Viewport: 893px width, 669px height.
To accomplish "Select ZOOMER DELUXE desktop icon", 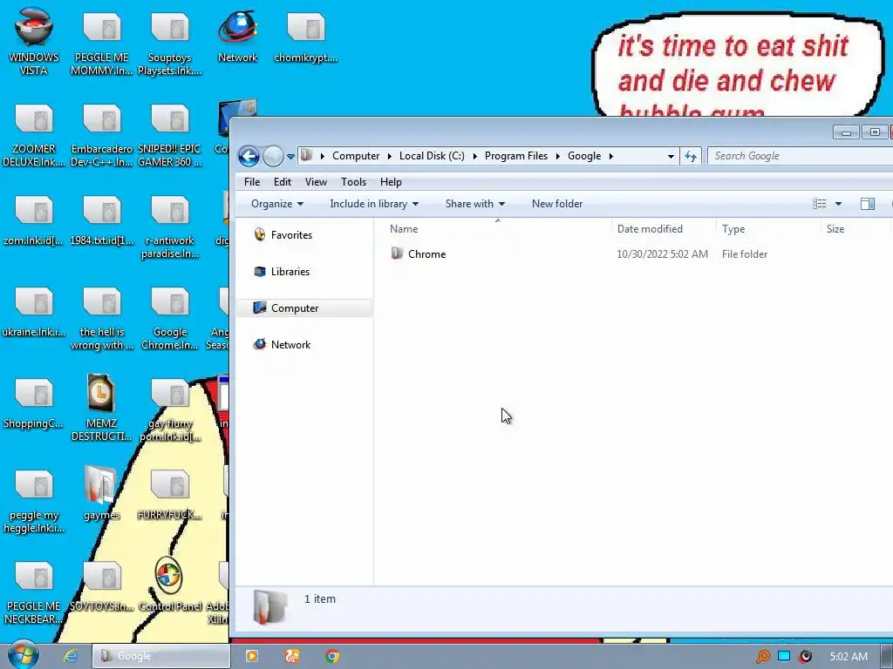I will point(34,134).
